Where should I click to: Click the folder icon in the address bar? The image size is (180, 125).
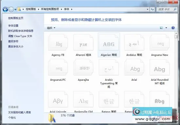[x=20, y=9]
